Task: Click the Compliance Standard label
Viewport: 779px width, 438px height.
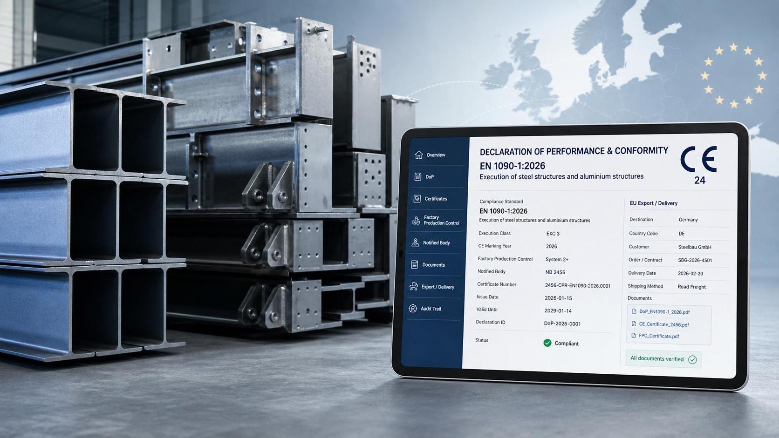Action: click(501, 202)
